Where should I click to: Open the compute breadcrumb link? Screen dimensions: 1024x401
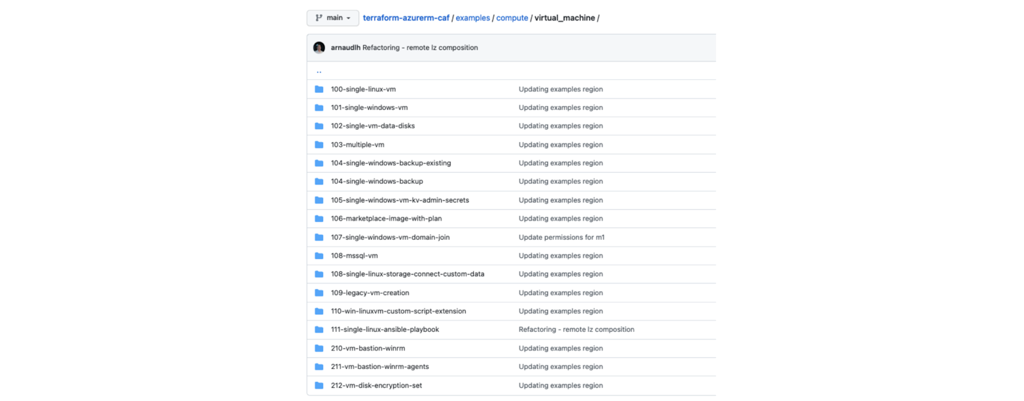(512, 18)
